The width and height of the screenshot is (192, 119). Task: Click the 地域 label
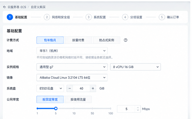pyautogui.click(x=10, y=51)
